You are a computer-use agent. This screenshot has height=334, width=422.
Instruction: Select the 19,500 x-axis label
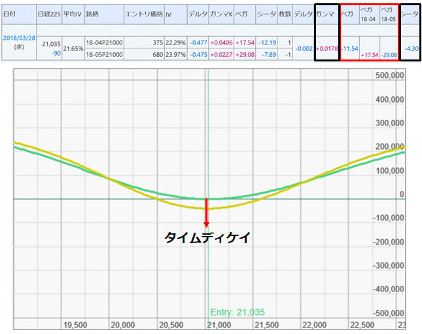(x=75, y=325)
